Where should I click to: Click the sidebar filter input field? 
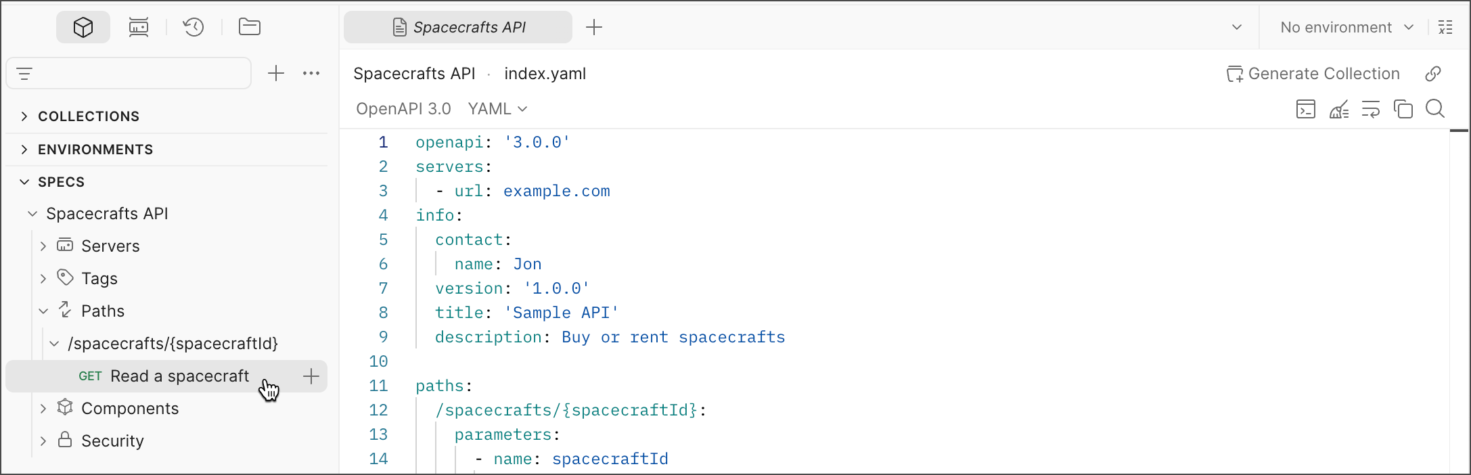[x=135, y=73]
